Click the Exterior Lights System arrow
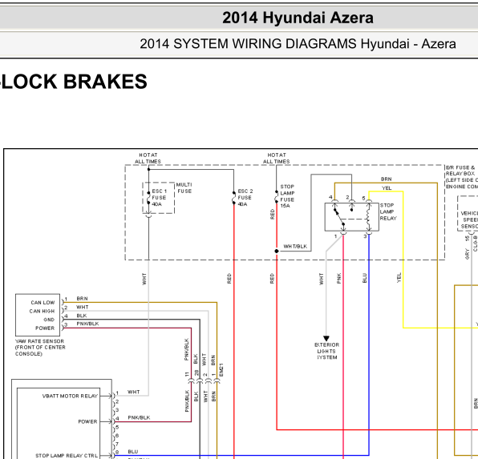The height and width of the screenshot is (459, 478). click(326, 338)
